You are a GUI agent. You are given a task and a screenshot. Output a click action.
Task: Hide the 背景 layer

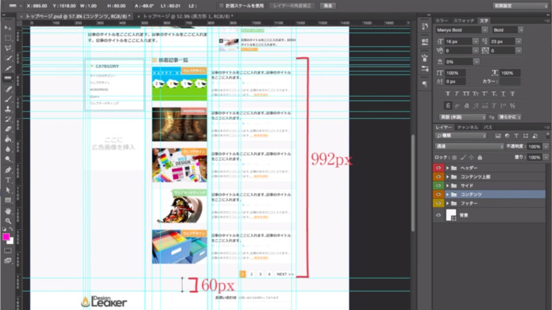coord(438,215)
